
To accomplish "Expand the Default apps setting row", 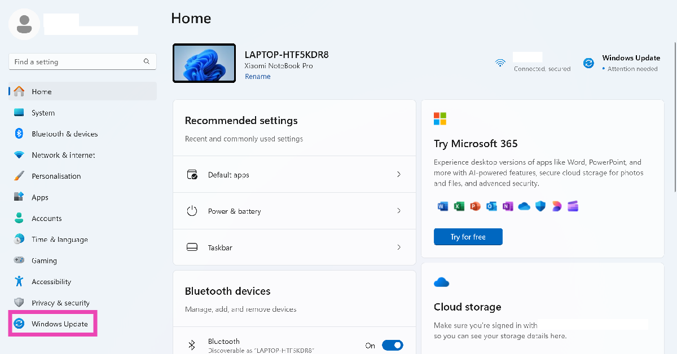I will point(294,175).
